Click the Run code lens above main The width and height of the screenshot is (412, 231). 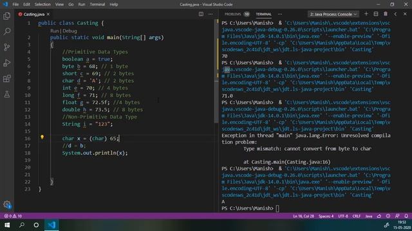point(54,31)
